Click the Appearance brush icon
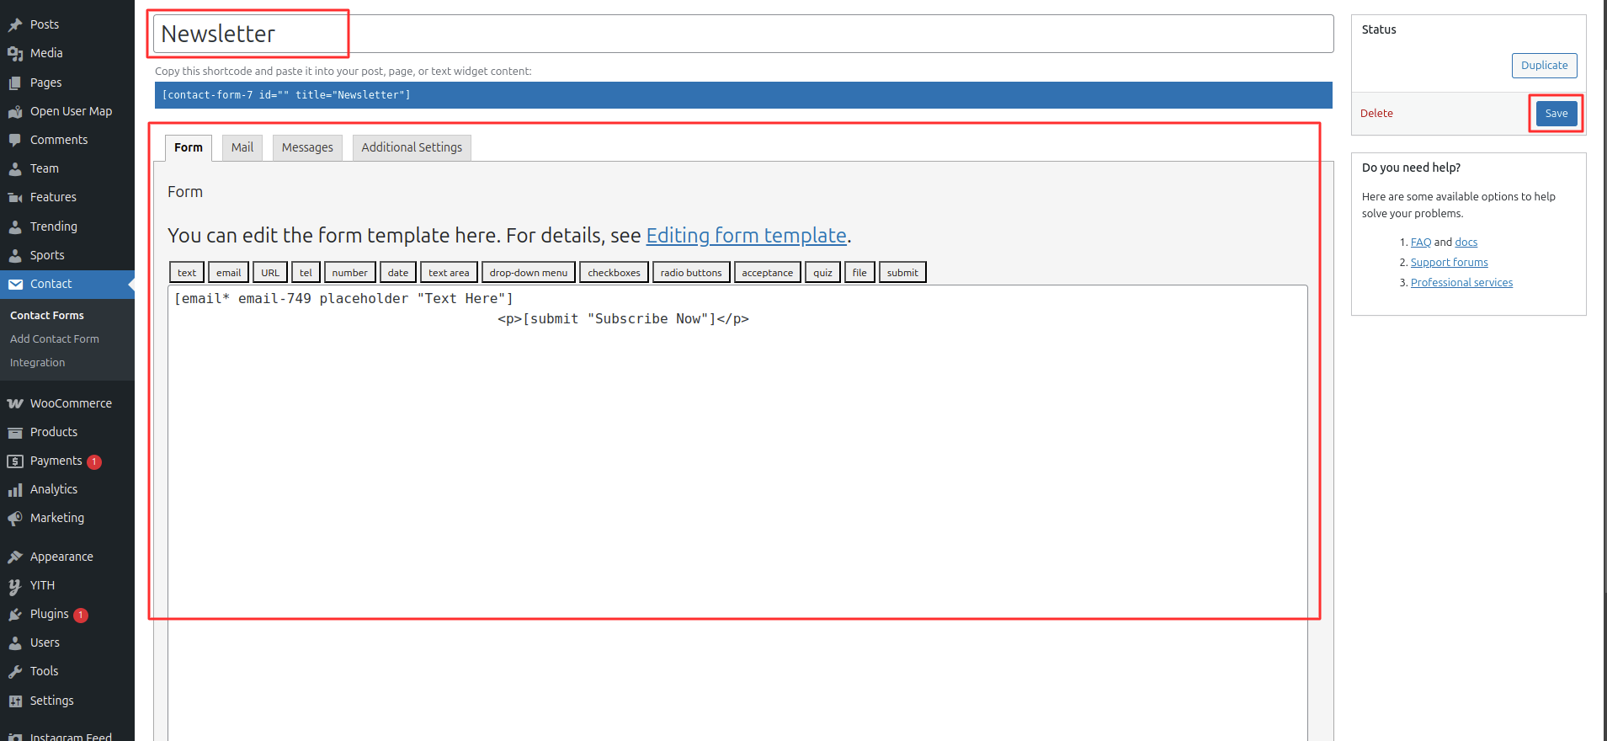The image size is (1607, 741). tap(15, 557)
